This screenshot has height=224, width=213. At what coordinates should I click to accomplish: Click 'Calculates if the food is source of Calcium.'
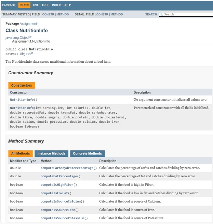(130, 201)
